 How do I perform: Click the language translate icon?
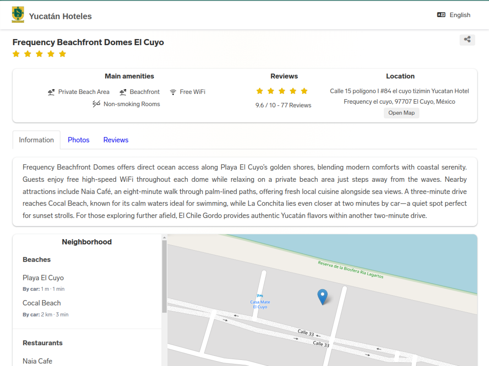(x=441, y=15)
